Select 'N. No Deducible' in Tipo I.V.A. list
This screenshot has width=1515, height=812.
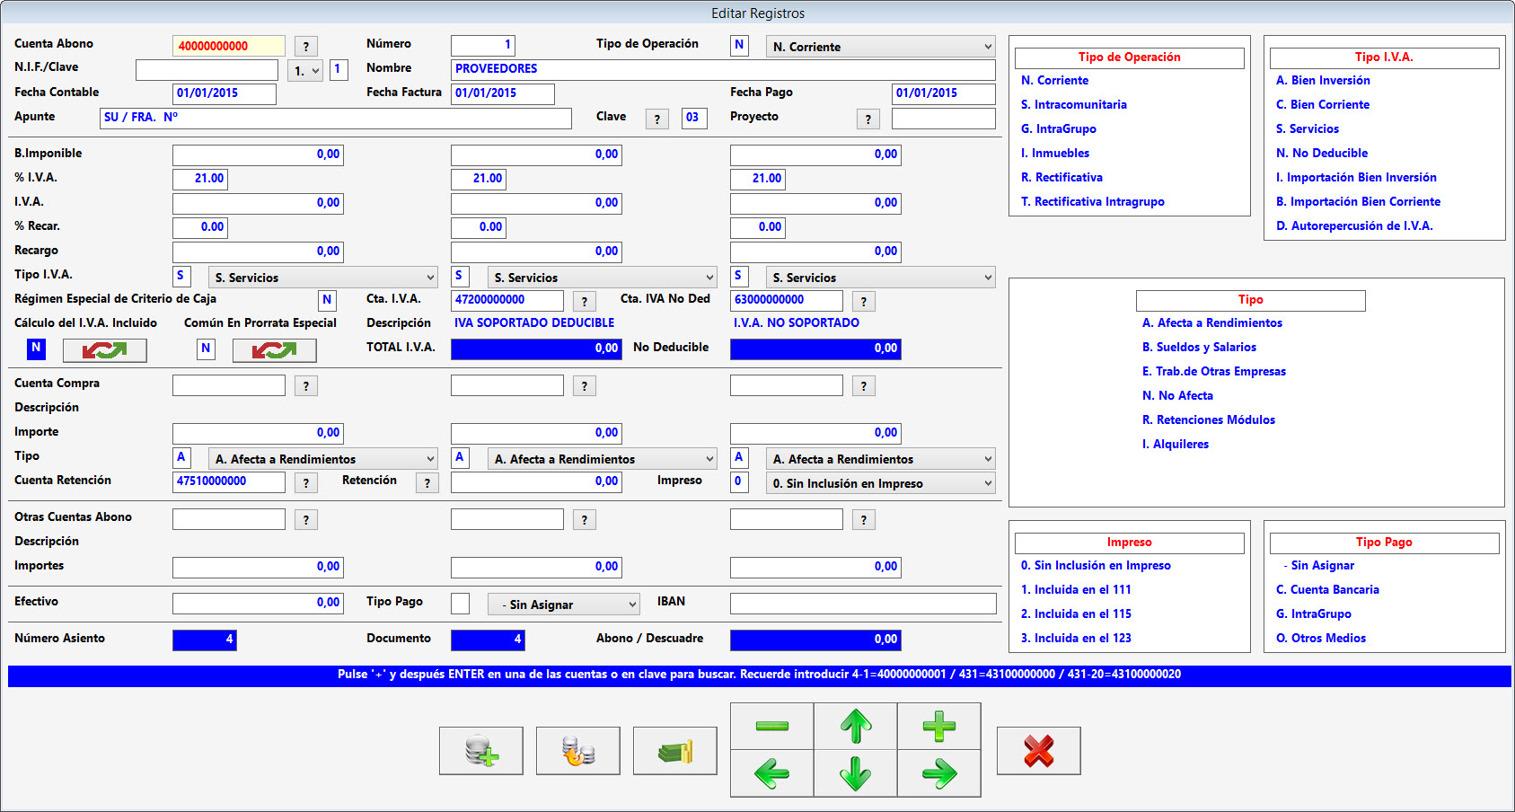point(1322,153)
